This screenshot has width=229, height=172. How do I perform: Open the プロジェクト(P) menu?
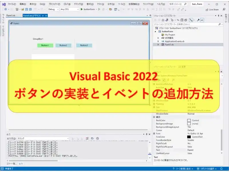coord(54,4)
